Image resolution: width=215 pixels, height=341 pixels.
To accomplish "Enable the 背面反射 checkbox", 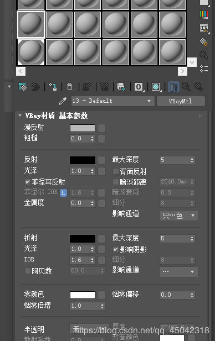I will pos(116,171).
